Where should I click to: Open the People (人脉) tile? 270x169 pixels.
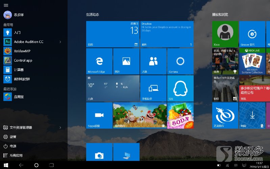pos(153,61)
